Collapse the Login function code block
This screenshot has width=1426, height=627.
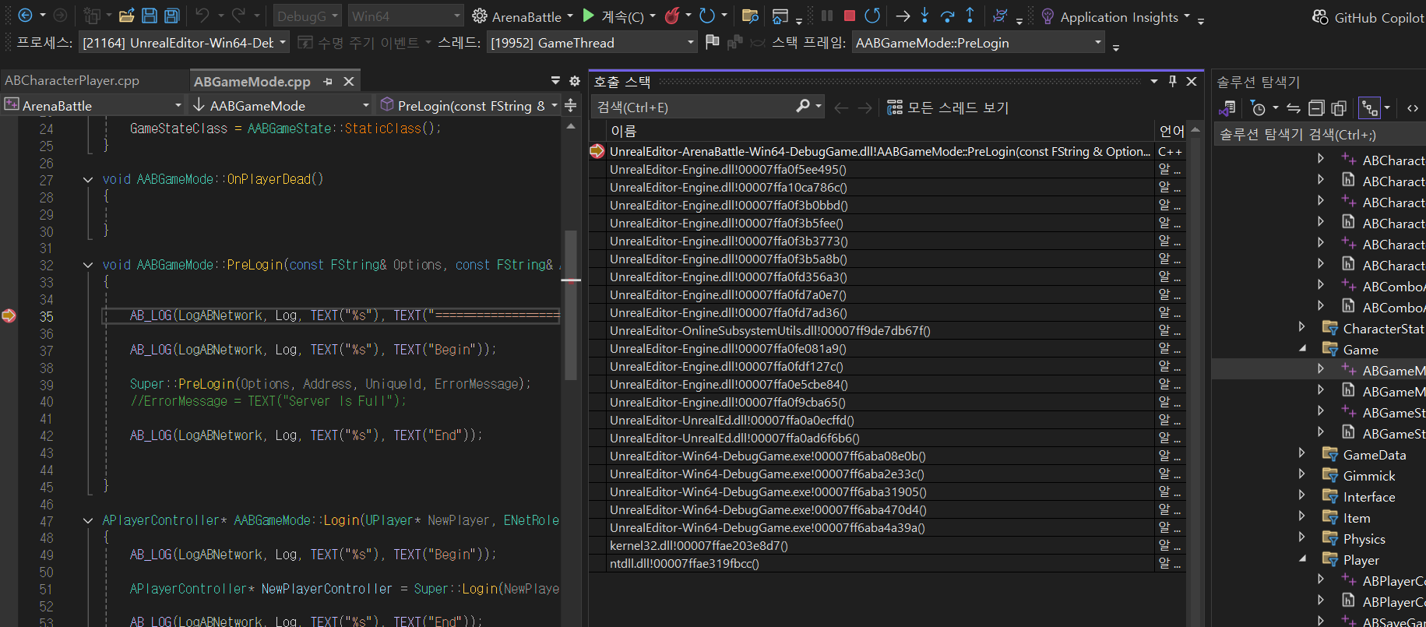(x=88, y=520)
